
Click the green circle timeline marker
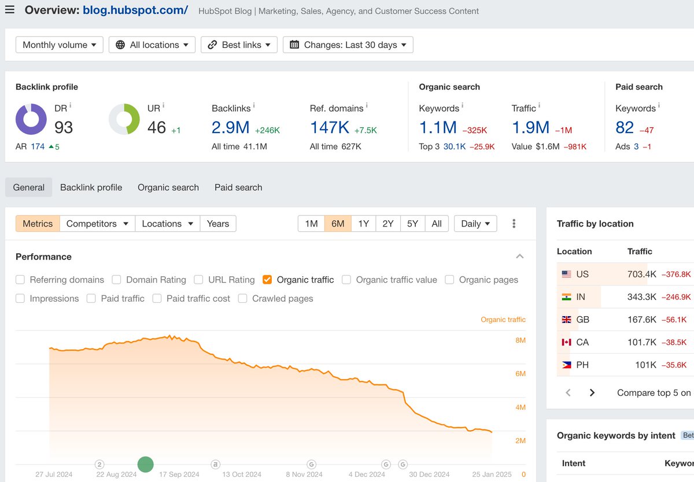coord(146,464)
